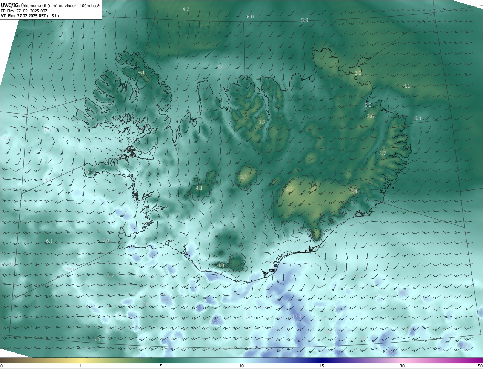
Task: Click the 6.7 value southwest of Reykjanes
Action: (x=110, y=277)
